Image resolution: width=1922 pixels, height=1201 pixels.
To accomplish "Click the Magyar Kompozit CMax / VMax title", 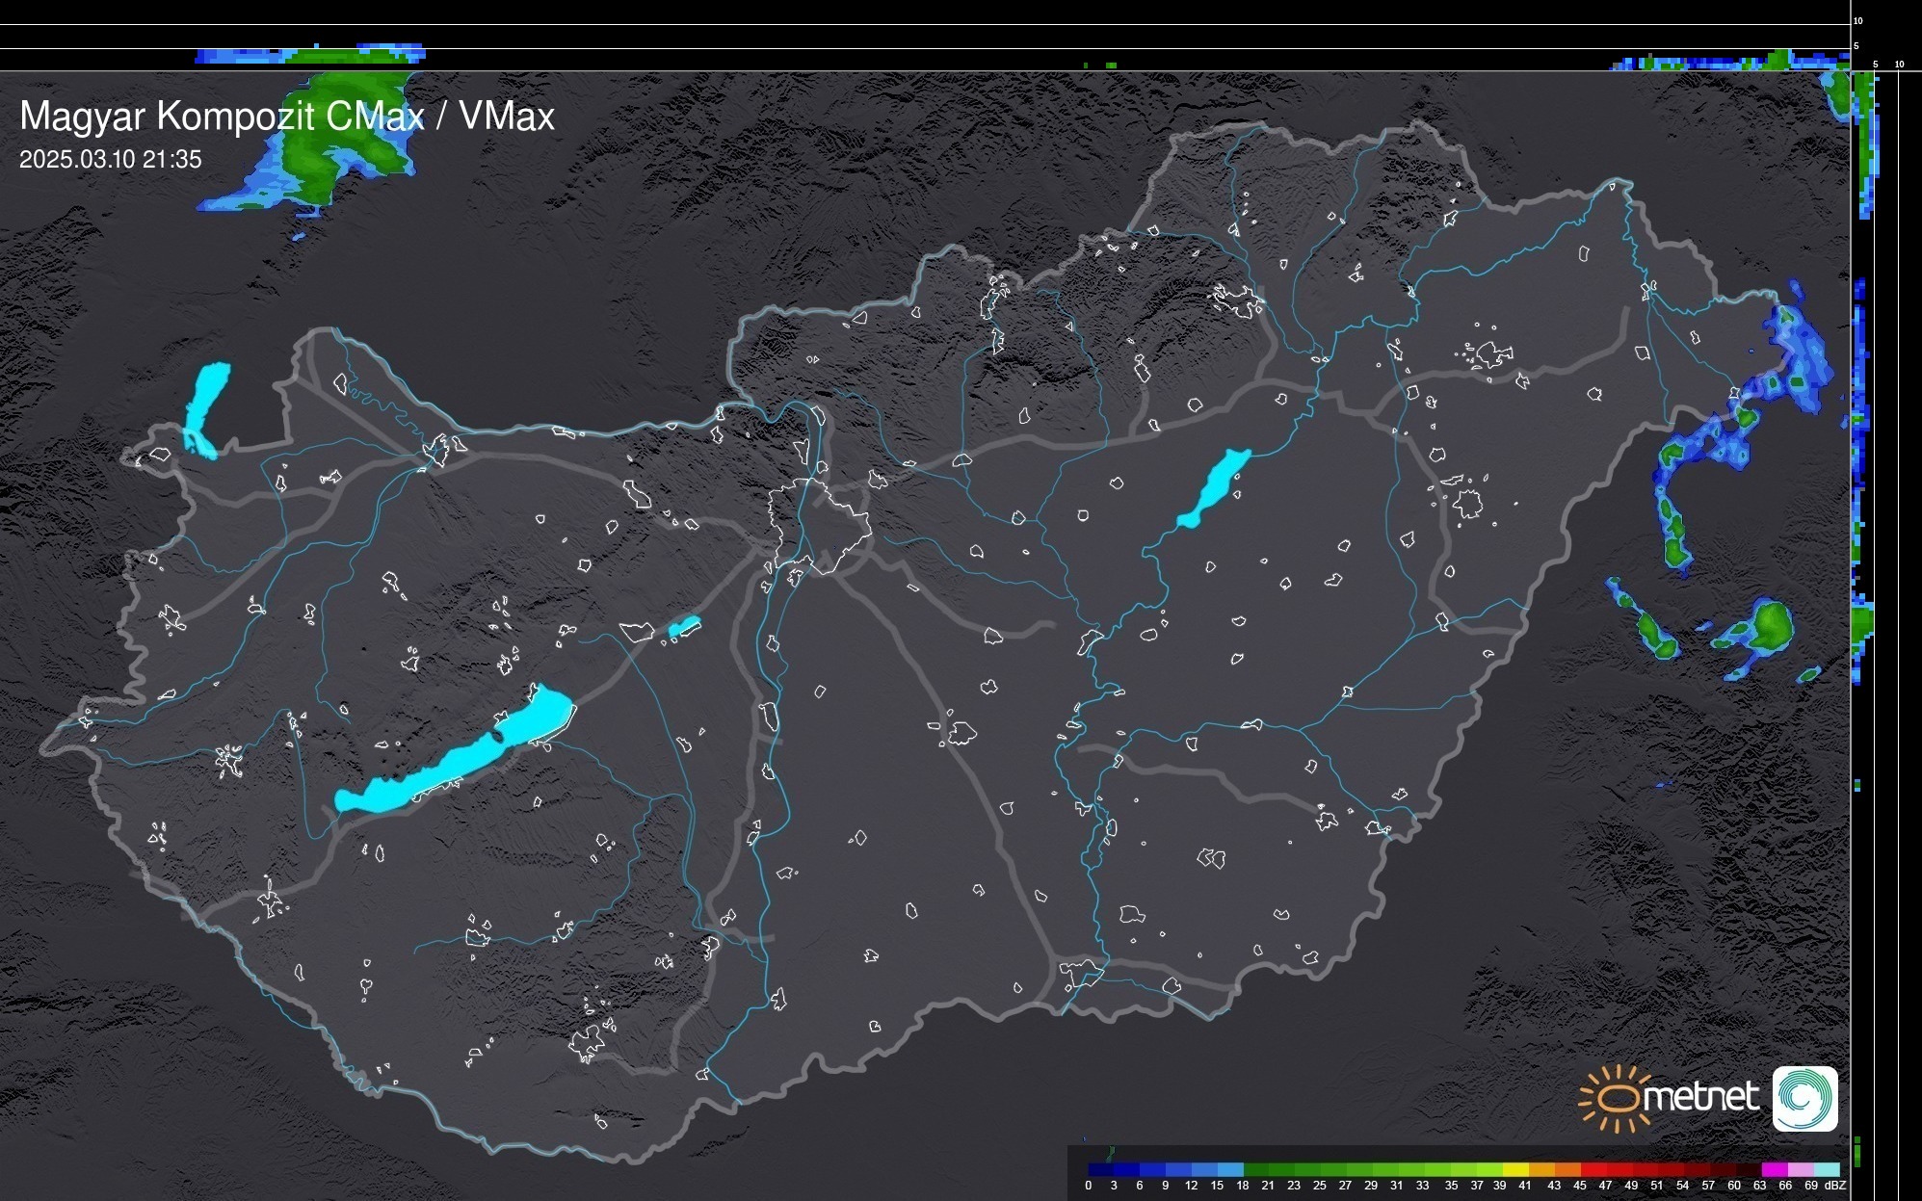I will [x=287, y=117].
